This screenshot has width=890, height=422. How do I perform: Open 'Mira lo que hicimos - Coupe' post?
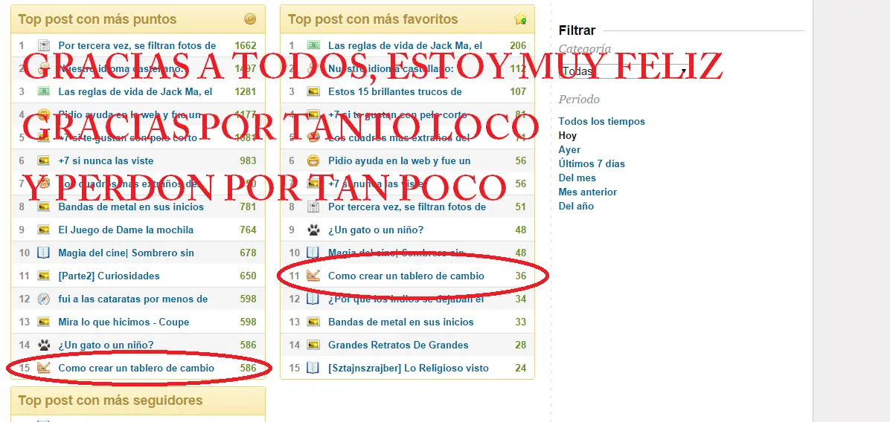coord(124,322)
